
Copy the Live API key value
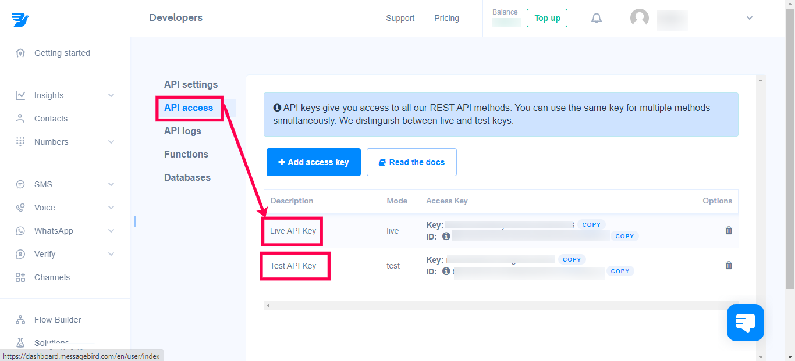click(591, 224)
